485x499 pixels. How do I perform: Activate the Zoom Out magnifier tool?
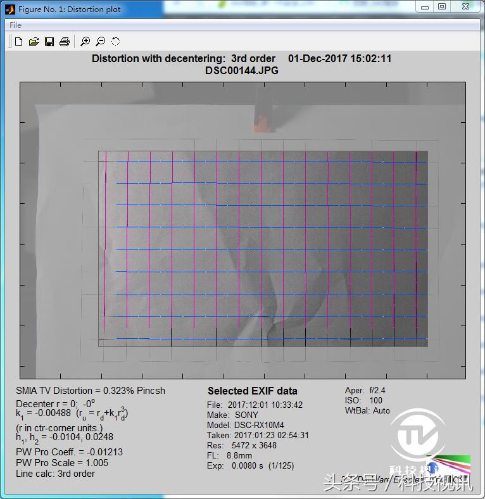coord(101,42)
